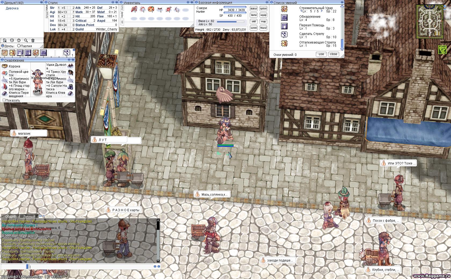The height and width of the screenshot is (279, 451).
Task: Select friend Дивочка in friends list
Action: 12,8
